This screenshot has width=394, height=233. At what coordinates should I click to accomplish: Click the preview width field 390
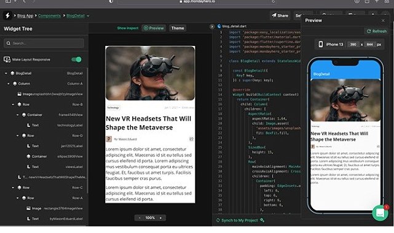[x=353, y=44]
